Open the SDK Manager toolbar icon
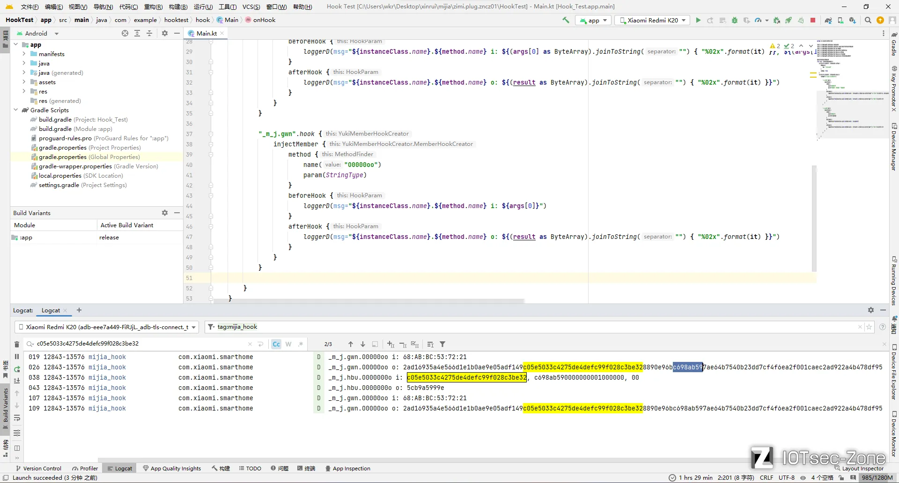This screenshot has width=899, height=483. pyautogui.click(x=853, y=20)
